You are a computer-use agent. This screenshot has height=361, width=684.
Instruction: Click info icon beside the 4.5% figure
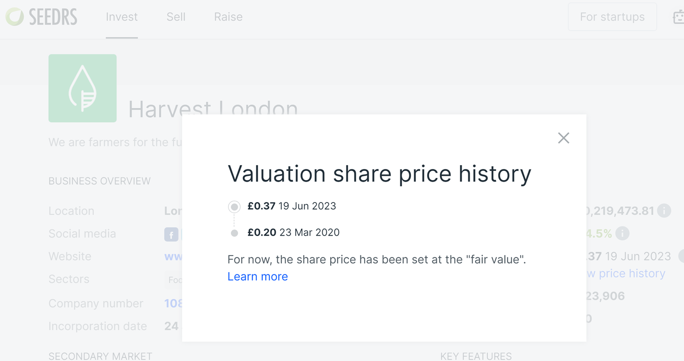pos(623,233)
